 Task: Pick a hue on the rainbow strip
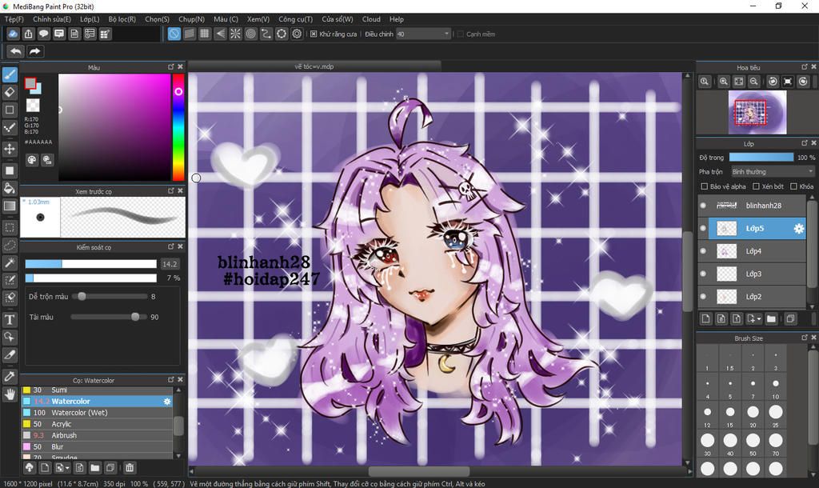[x=178, y=127]
